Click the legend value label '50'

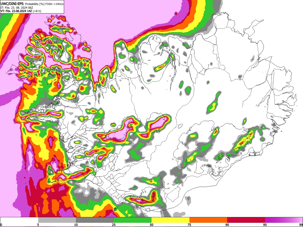pos(151,225)
